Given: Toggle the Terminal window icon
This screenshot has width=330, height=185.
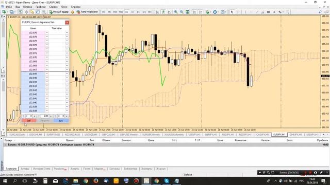Looking at the screenshot, I should (38, 12).
